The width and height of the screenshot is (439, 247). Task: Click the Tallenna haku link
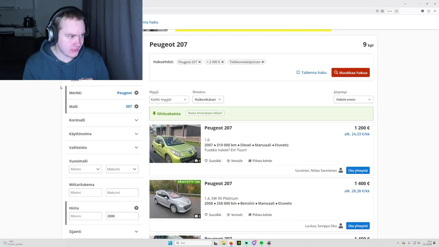[311, 73]
